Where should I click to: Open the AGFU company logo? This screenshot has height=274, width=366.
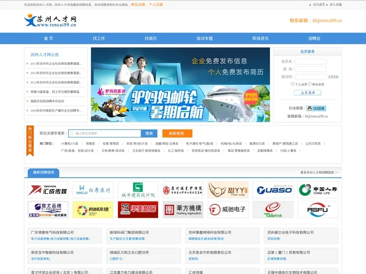(x=318, y=210)
